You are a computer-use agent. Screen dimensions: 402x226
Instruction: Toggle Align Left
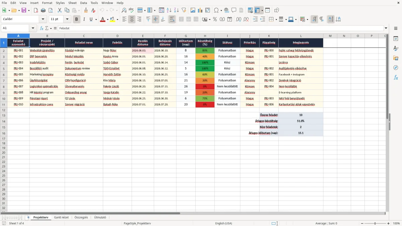tap(124, 19)
